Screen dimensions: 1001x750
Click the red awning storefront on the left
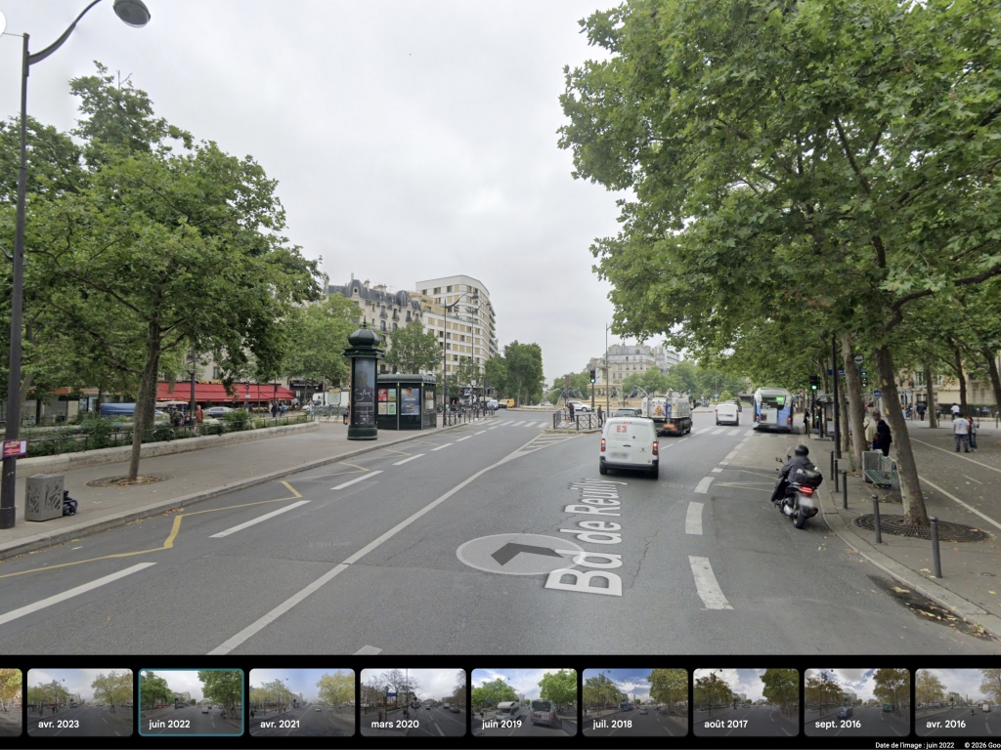[225, 393]
